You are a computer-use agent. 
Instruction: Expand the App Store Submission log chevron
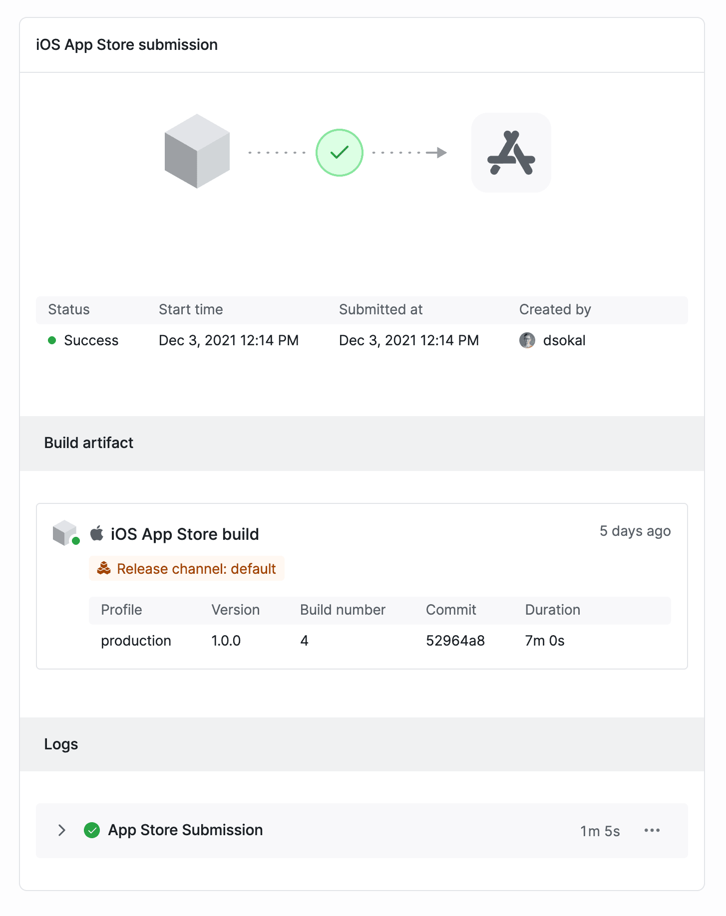coord(62,830)
